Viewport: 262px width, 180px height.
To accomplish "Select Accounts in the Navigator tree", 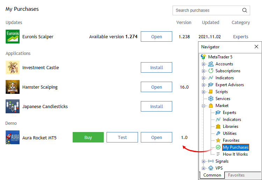I will point(224,64).
